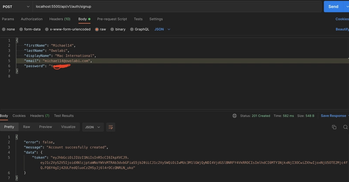Click the copy response icon
The height and width of the screenshot is (182, 349).
[334, 127]
